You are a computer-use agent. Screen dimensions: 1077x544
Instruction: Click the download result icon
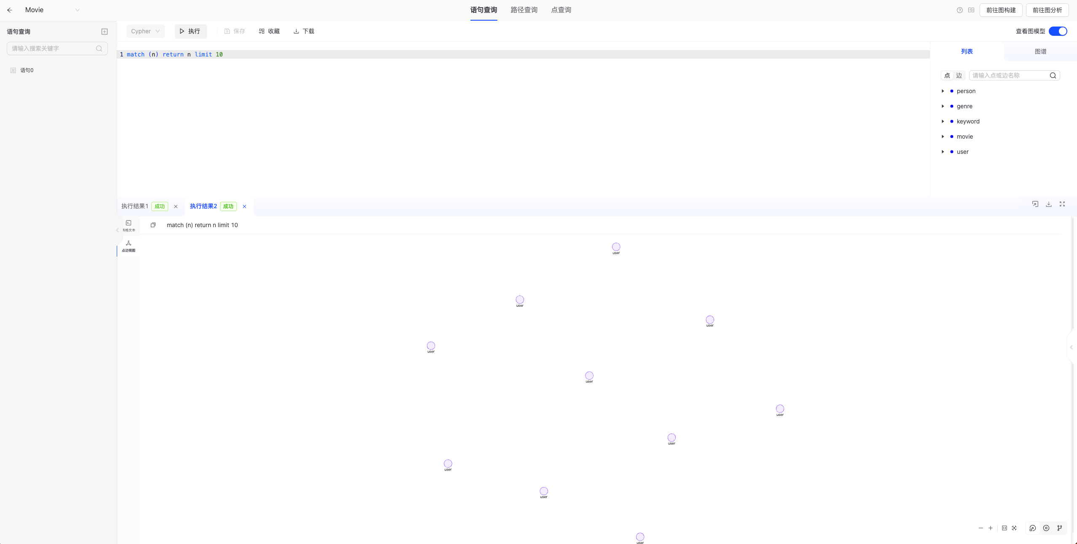tap(1049, 204)
